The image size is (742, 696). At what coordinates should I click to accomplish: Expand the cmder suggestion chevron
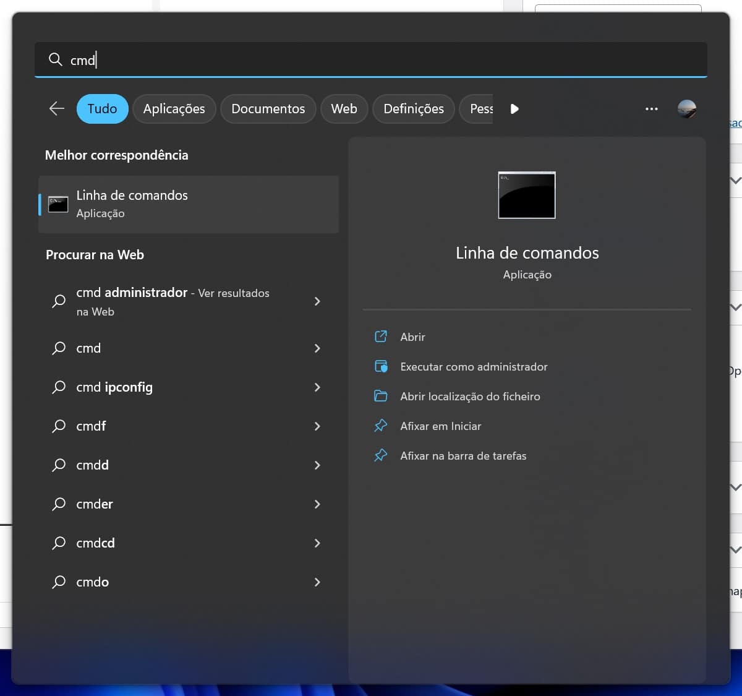317,504
